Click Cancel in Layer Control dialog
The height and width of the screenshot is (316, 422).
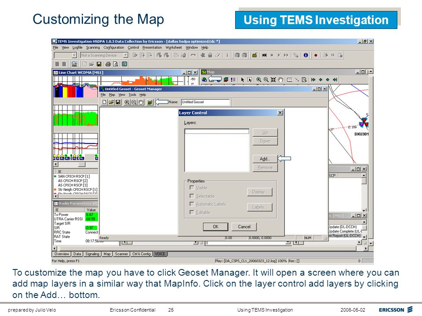244,227
